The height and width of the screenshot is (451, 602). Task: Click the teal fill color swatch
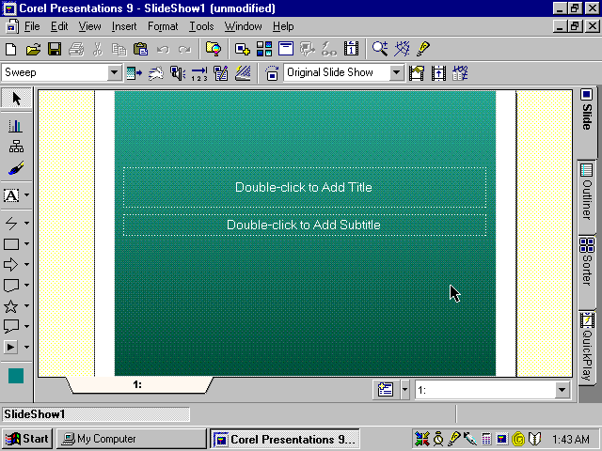16,376
